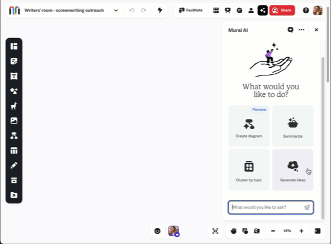Image resolution: width=331 pixels, height=244 pixels.
Task: Open the emoji reactions button
Action: pos(157,231)
